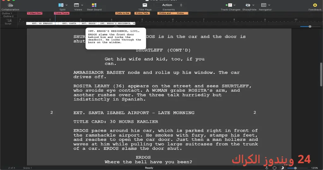
Task: Click the "Scene 1" status bar entry
Action: coord(27,168)
